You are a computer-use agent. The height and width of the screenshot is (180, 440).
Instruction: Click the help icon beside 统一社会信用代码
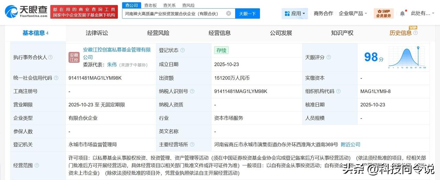pyautogui.click(x=56, y=78)
